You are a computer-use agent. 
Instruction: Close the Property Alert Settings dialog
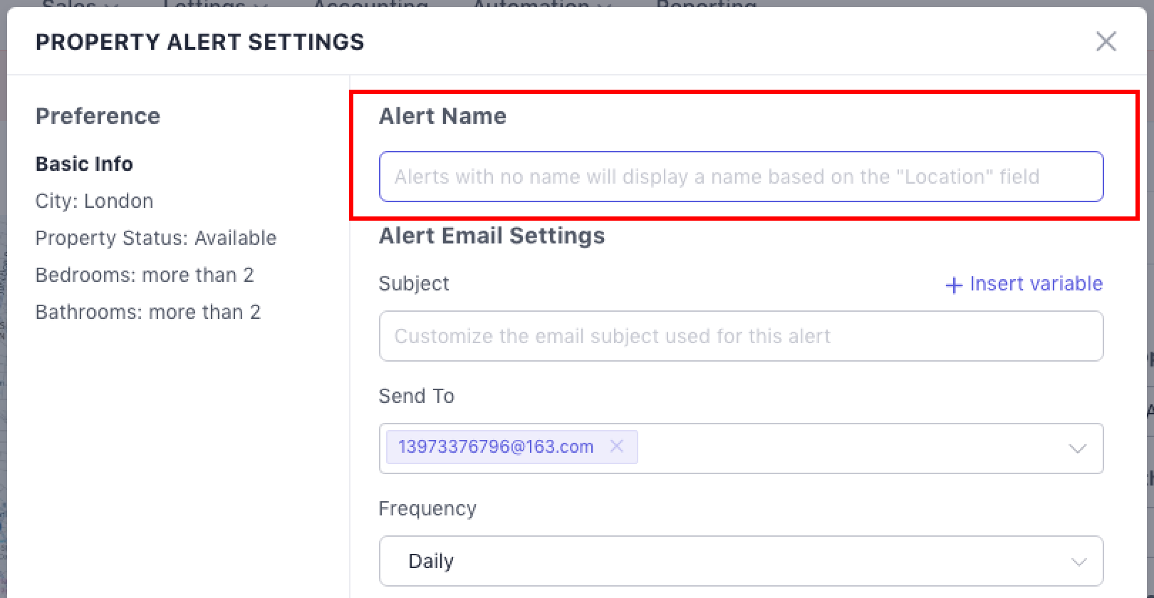[x=1106, y=41]
